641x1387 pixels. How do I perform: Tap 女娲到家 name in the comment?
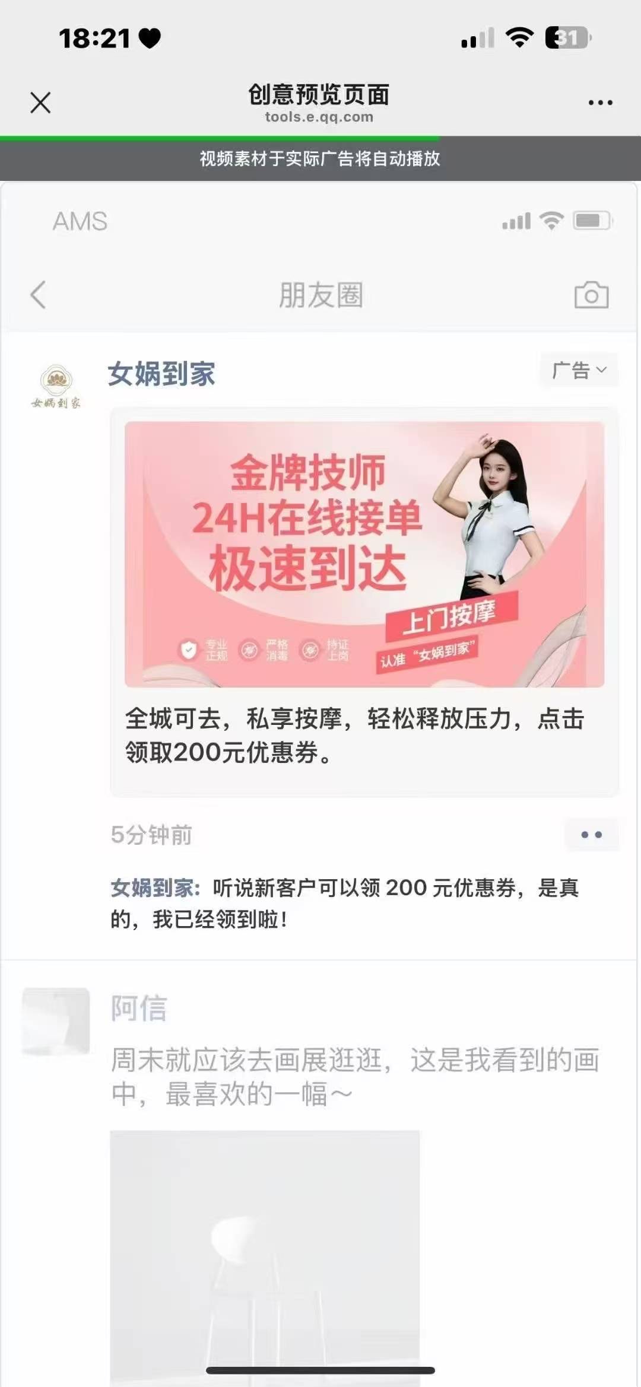[x=152, y=888]
